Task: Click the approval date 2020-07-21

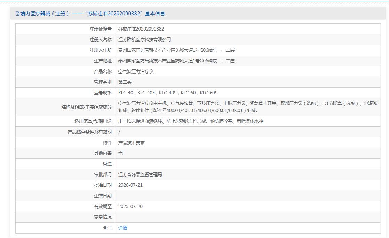Action: [130, 185]
